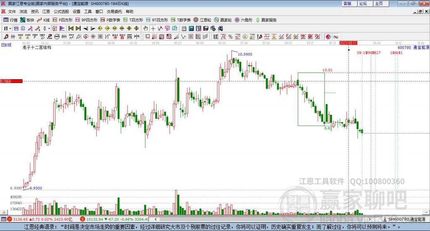Click the 600780 通宝能源 stock label
This screenshot has width=430, height=231.
(414, 48)
